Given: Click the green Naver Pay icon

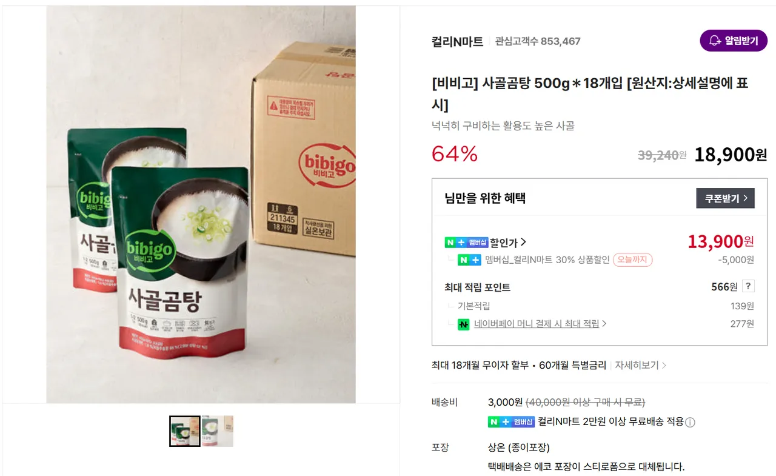Looking at the screenshot, I should 464,324.
